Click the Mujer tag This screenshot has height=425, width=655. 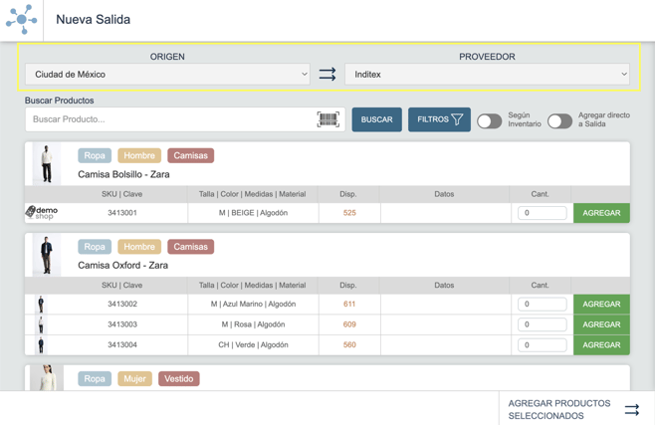coord(134,378)
